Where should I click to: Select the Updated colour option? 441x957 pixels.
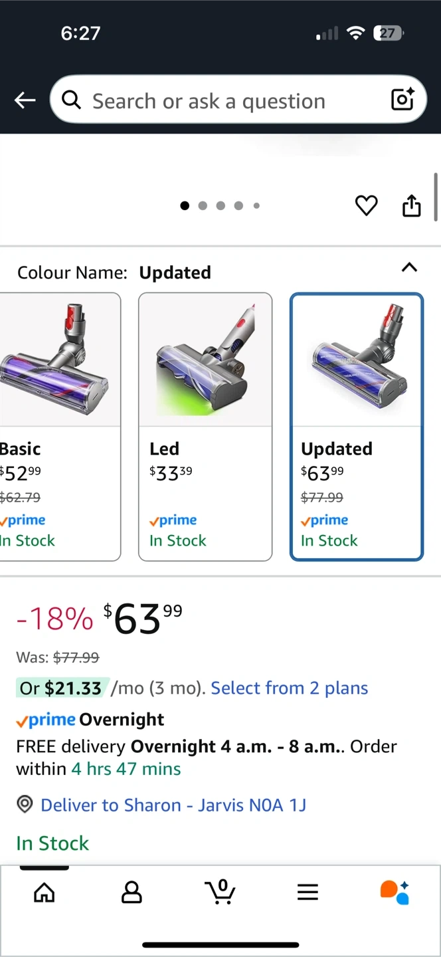point(357,427)
